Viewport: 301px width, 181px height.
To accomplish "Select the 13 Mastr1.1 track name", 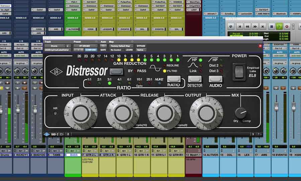I will click(x=194, y=155).
